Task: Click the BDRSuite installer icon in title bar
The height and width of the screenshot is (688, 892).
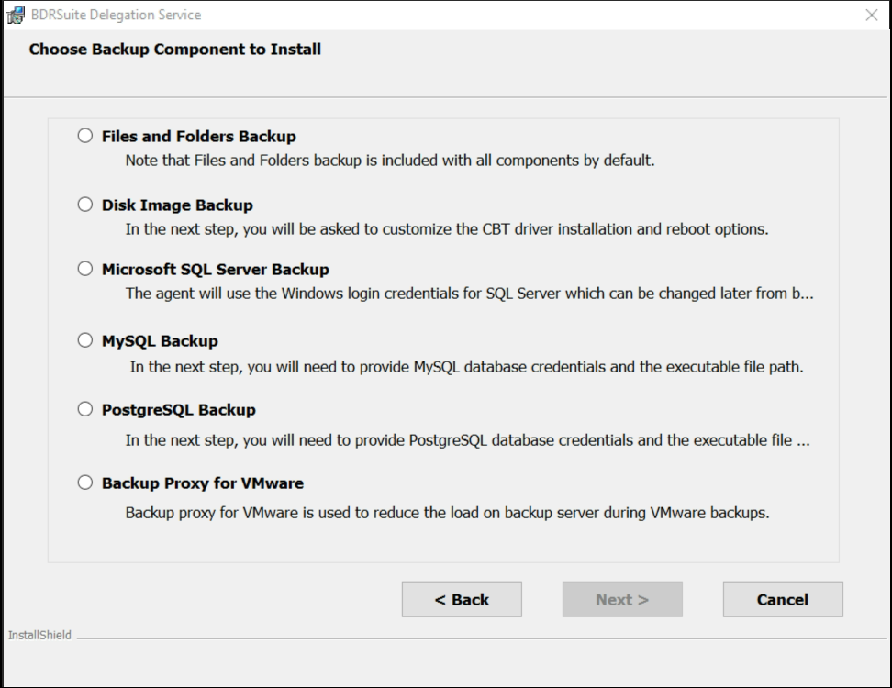Action: (16, 15)
